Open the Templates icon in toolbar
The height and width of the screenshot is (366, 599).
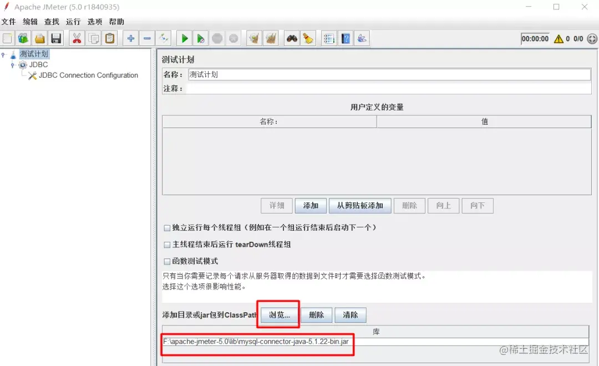(x=23, y=38)
